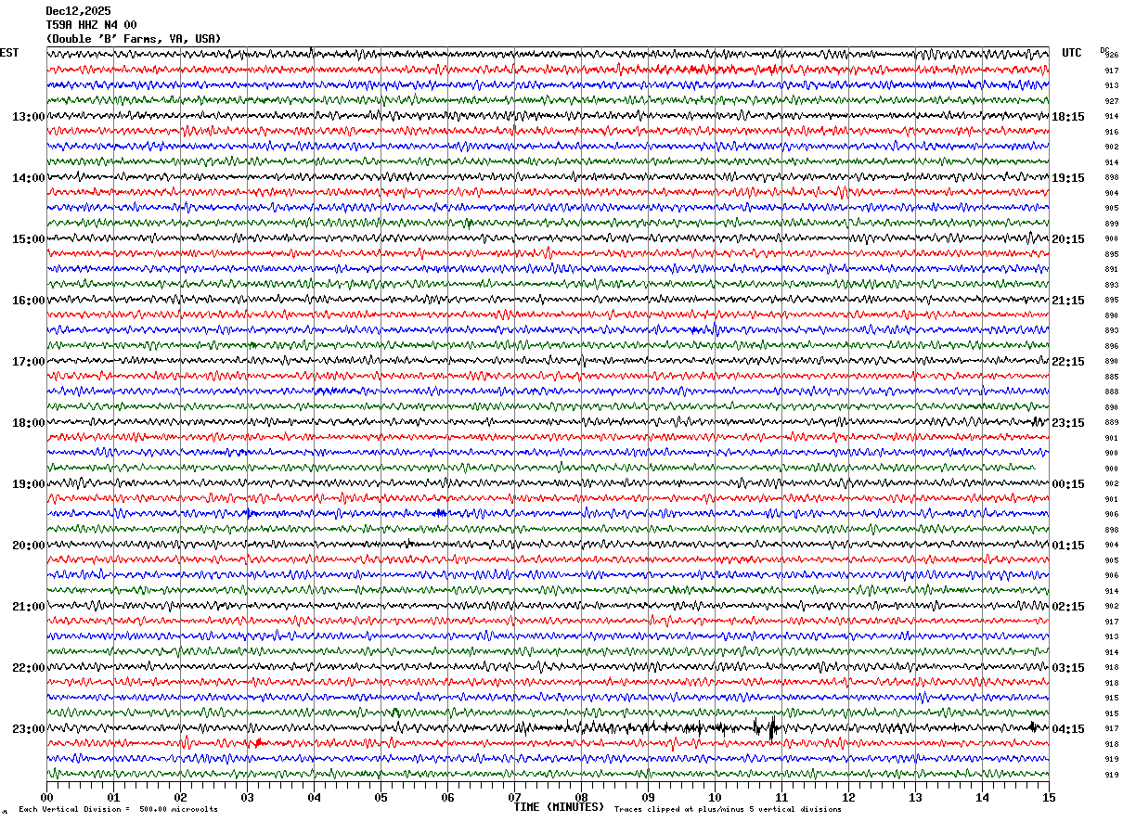Screen dimensions: 1123x822
Task: Select the 23:00 EST time label
Action: (28, 729)
